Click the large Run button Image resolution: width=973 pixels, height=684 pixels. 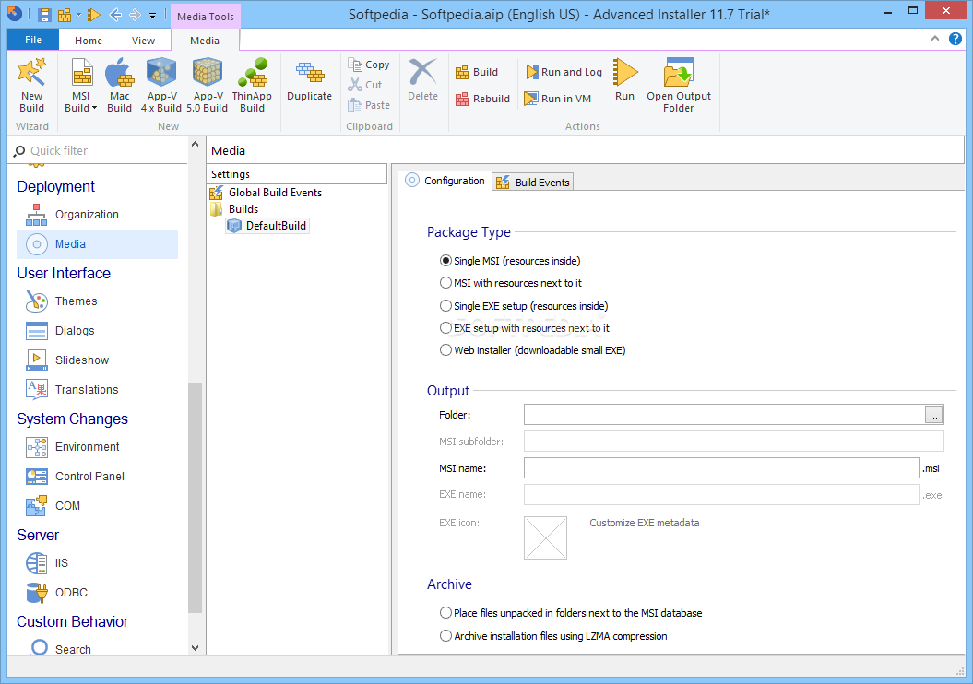625,79
